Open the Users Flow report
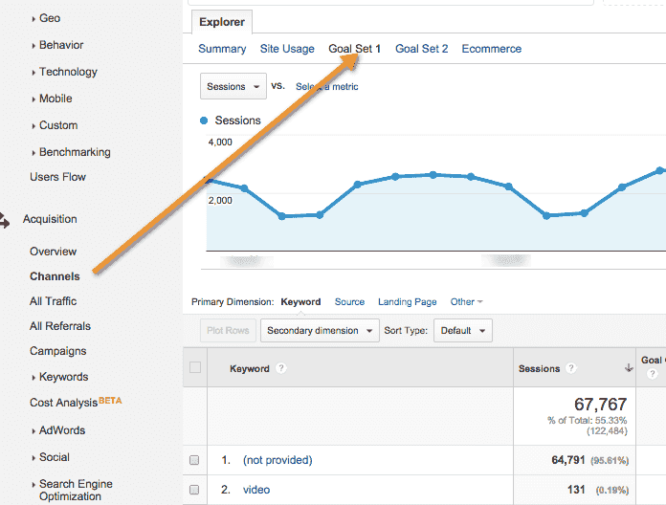Screen dimensions: 666x505 pos(57,177)
